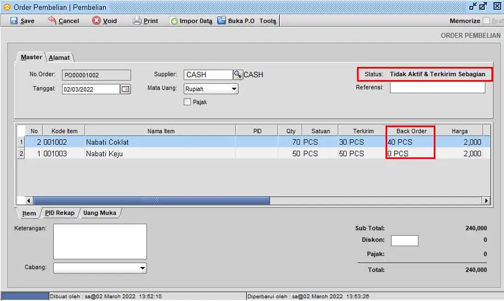Click the Print button label
Image resolution: width=504 pixels, height=301 pixels.
150,21
